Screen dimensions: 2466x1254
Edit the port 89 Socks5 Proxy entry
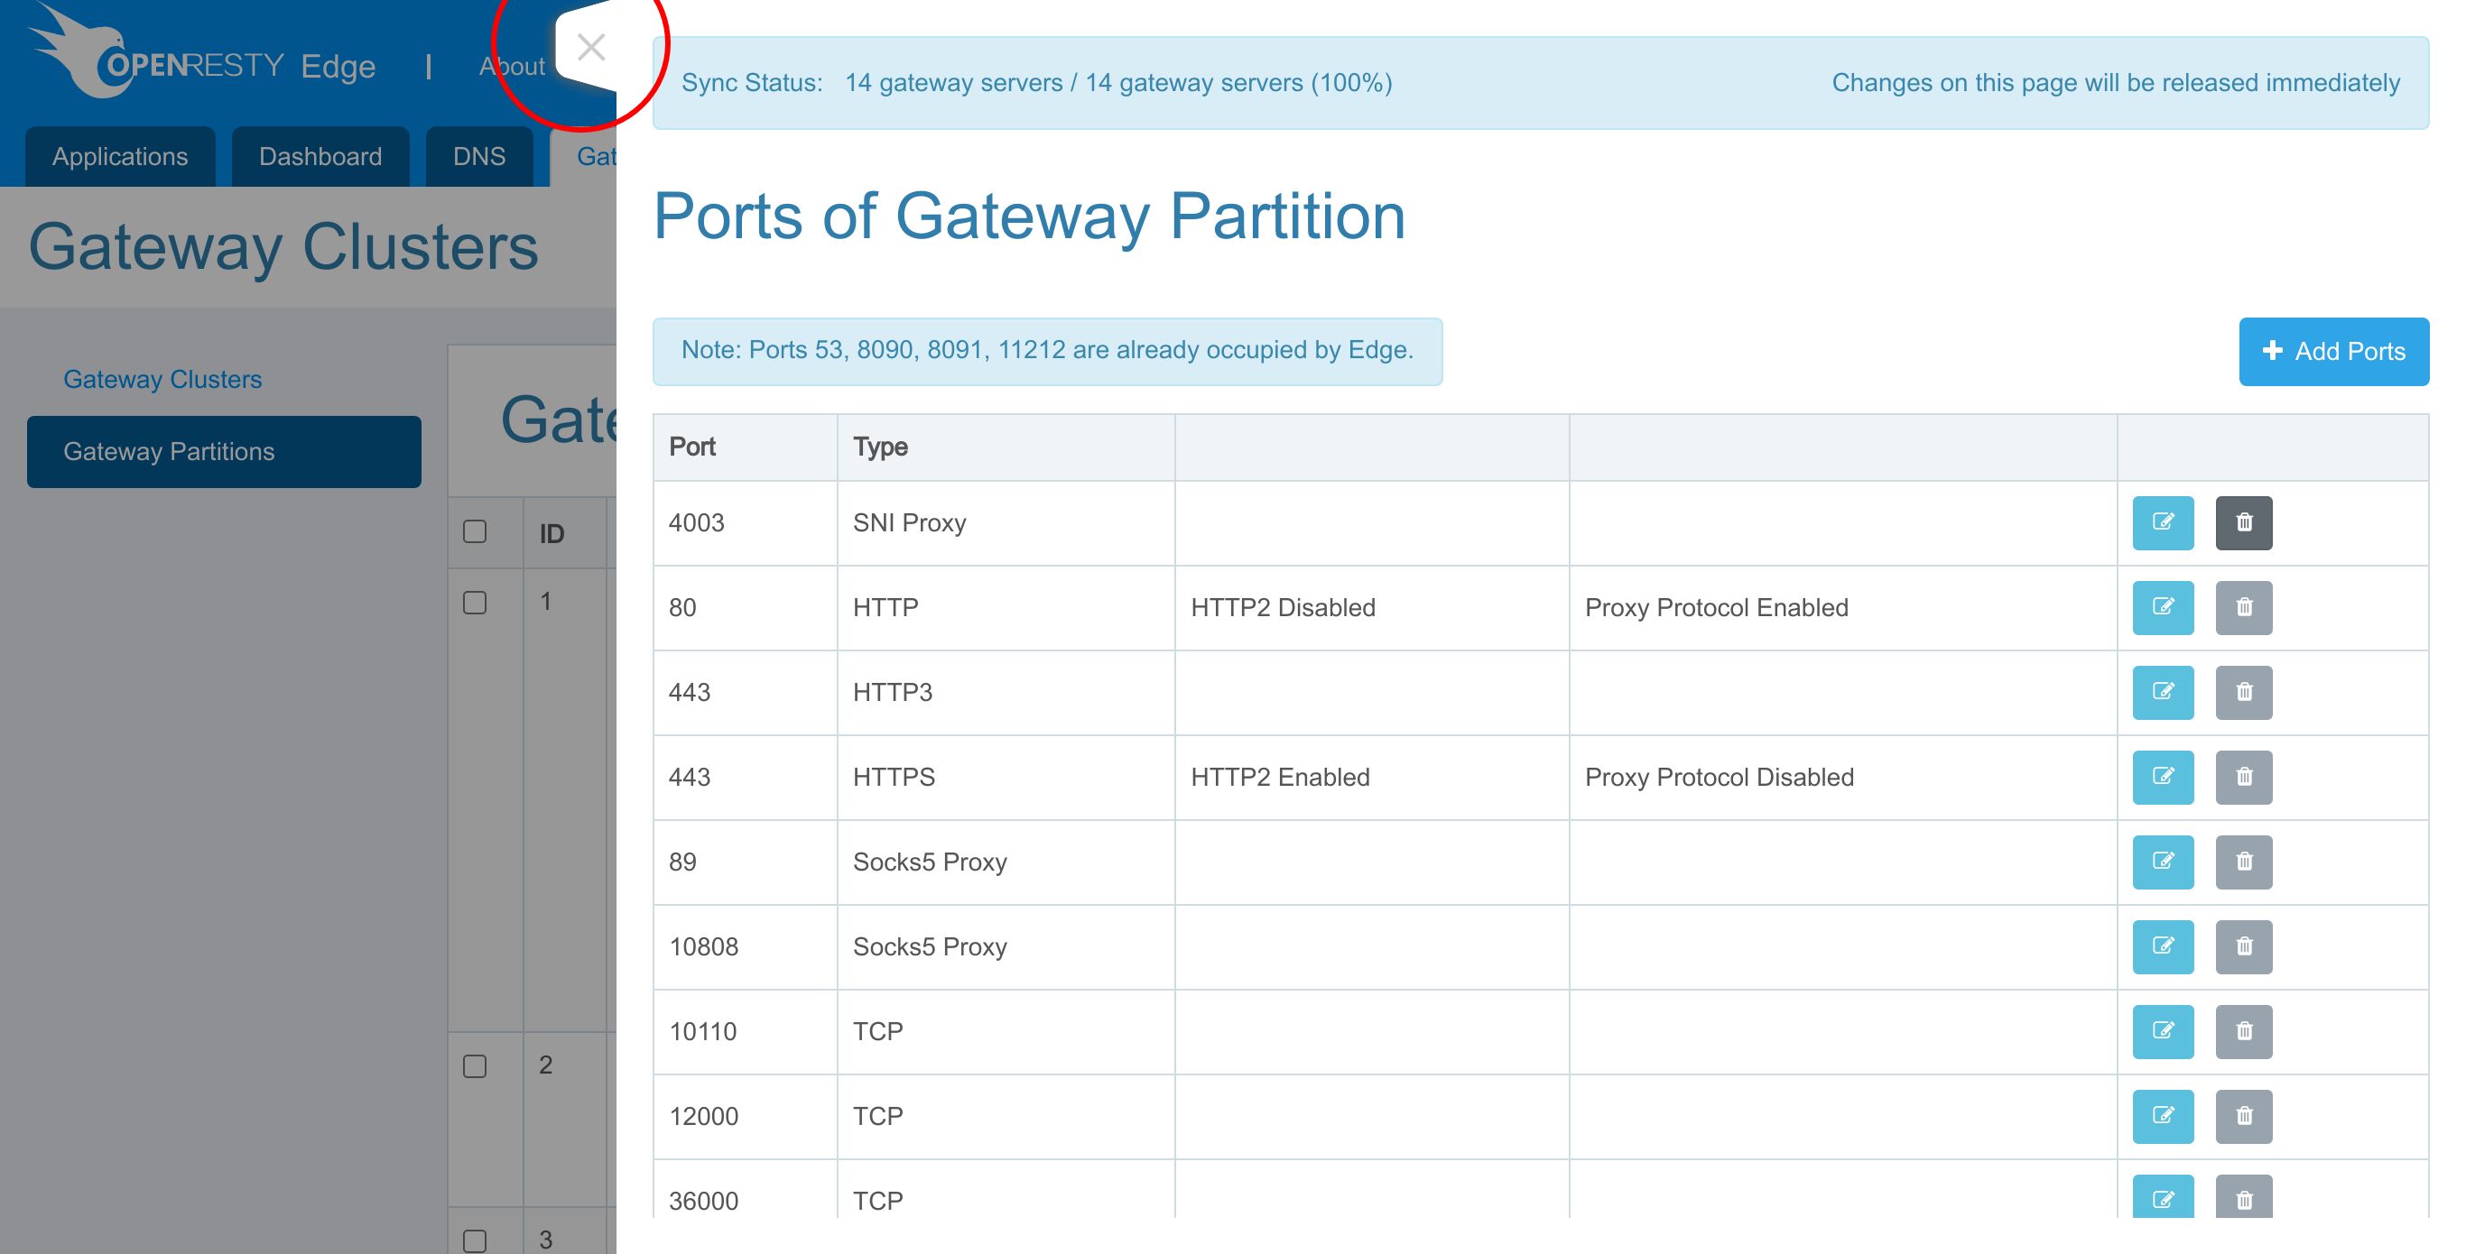[x=2163, y=862]
